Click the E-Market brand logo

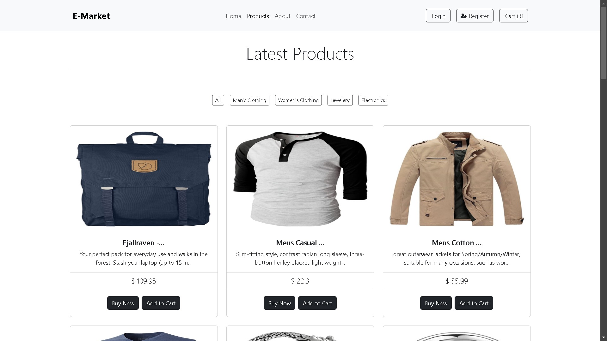point(91,16)
